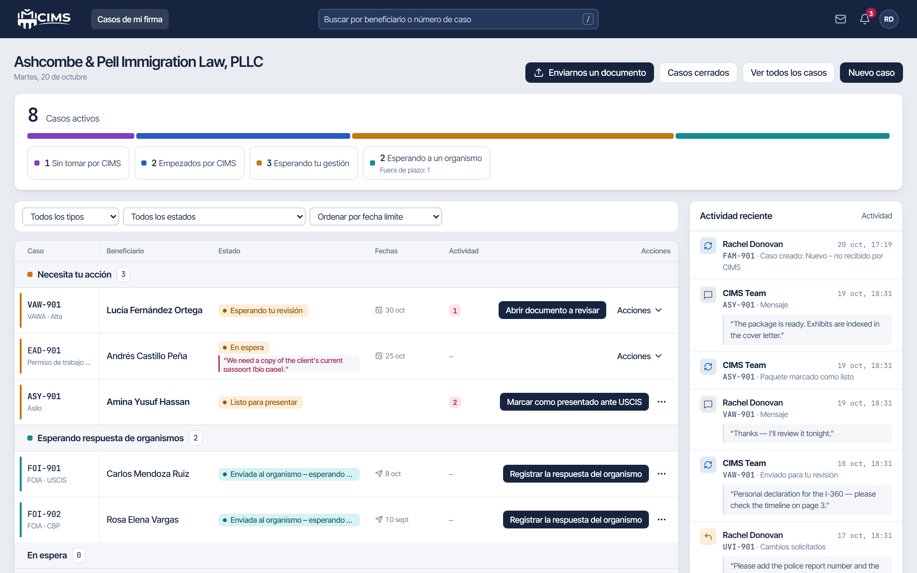Click the calendar icon beside 25 oct

click(x=379, y=356)
